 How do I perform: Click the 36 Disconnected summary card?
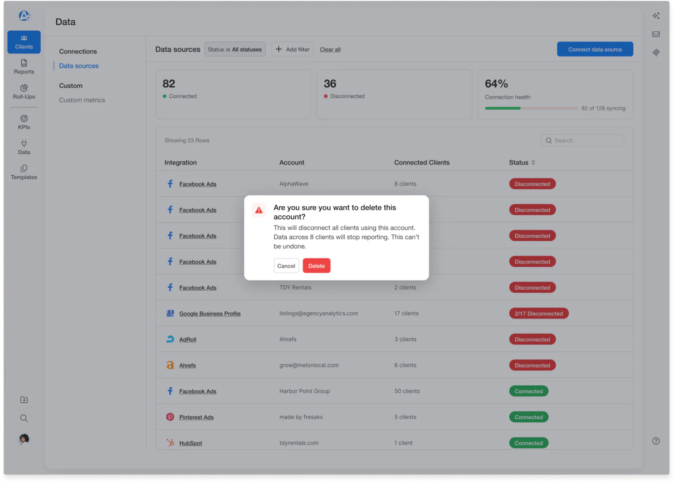[x=394, y=94]
